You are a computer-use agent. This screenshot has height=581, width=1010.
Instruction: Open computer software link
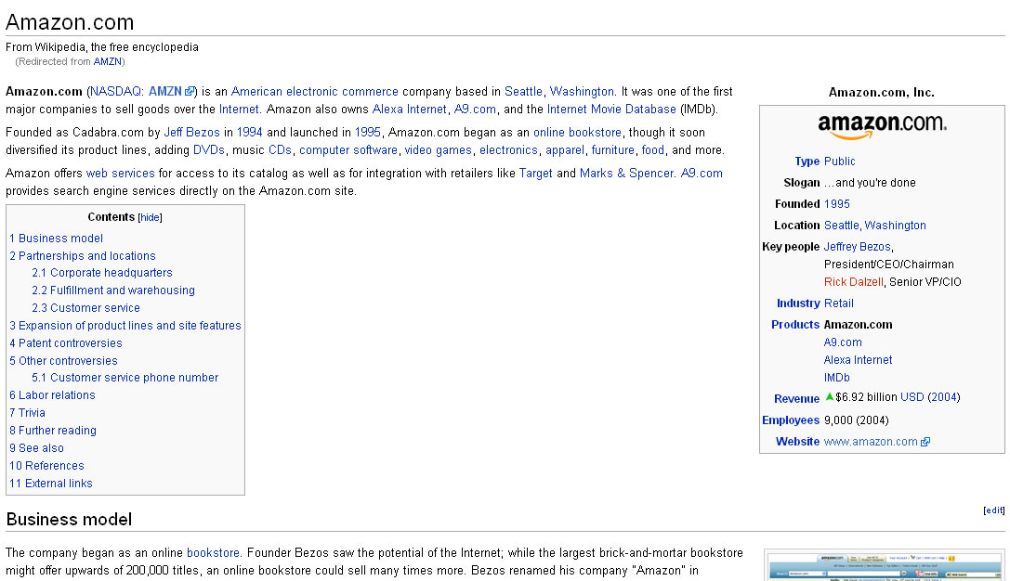[348, 150]
